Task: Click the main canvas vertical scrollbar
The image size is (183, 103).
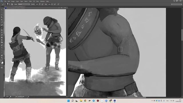Action: [182, 35]
